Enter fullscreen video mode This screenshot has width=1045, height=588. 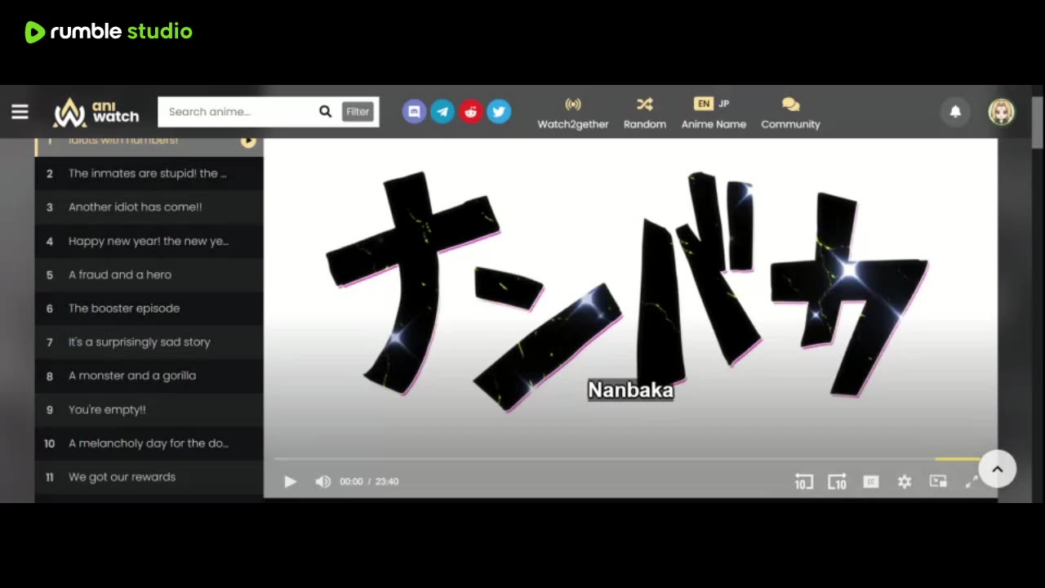[972, 482]
